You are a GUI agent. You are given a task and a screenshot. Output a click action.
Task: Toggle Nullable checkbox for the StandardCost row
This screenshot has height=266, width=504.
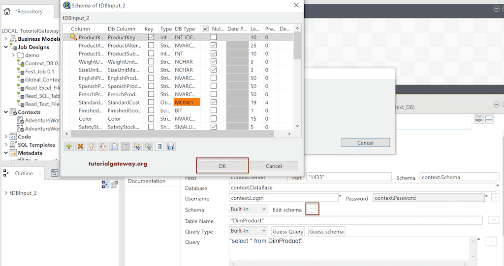click(x=214, y=102)
